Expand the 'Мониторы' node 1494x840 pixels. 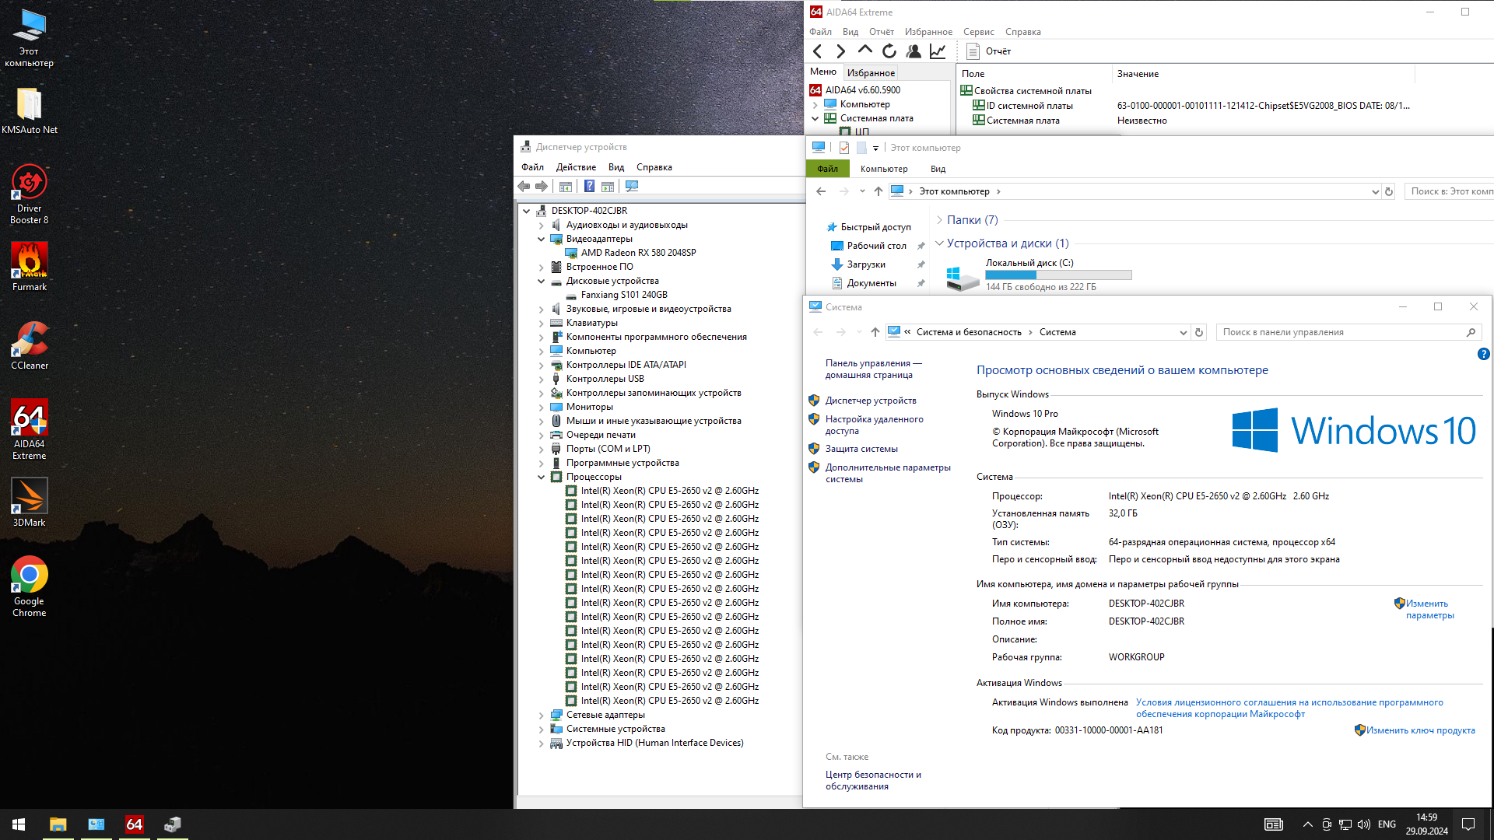[x=542, y=408]
